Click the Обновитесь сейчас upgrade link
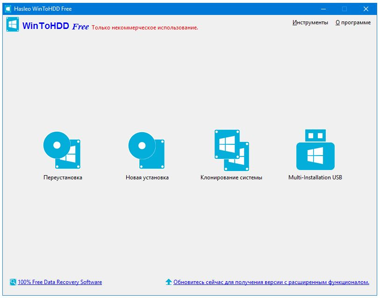 272,282
